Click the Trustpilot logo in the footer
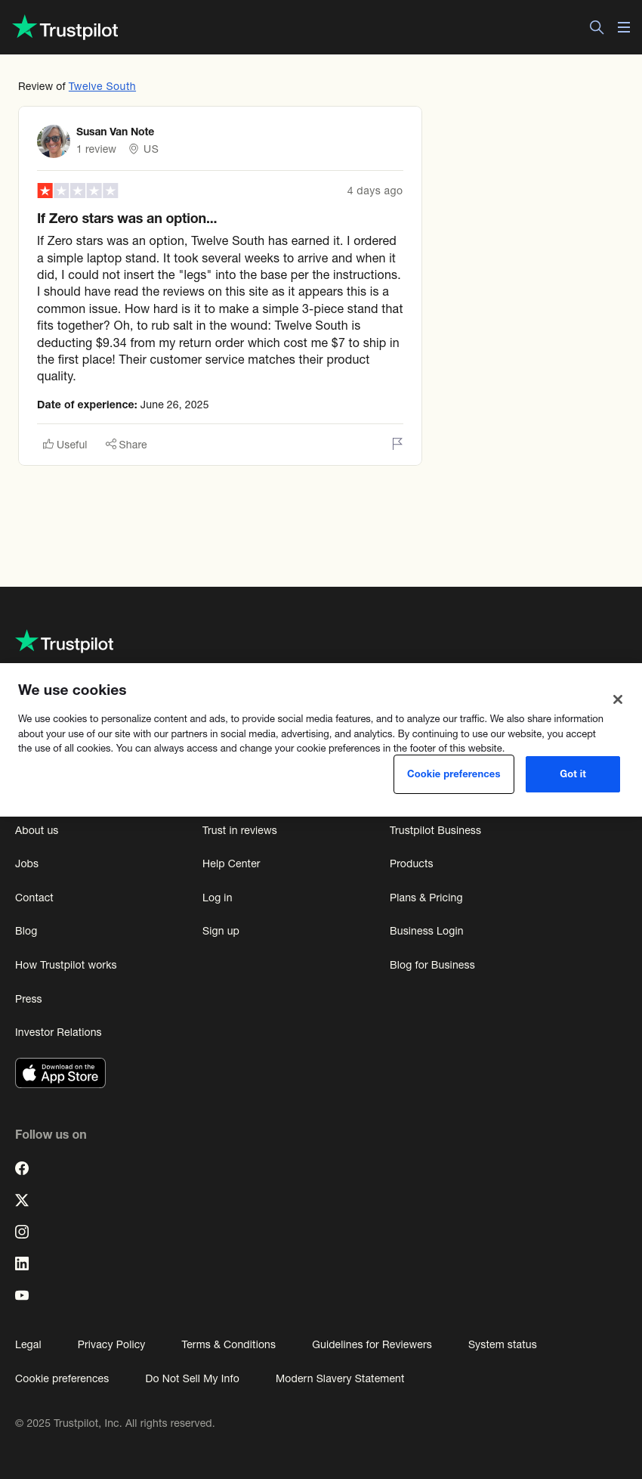 point(65,642)
